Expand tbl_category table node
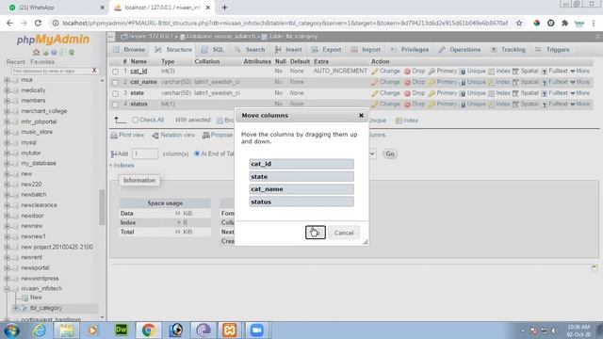This screenshot has height=339, width=603. coord(16,308)
